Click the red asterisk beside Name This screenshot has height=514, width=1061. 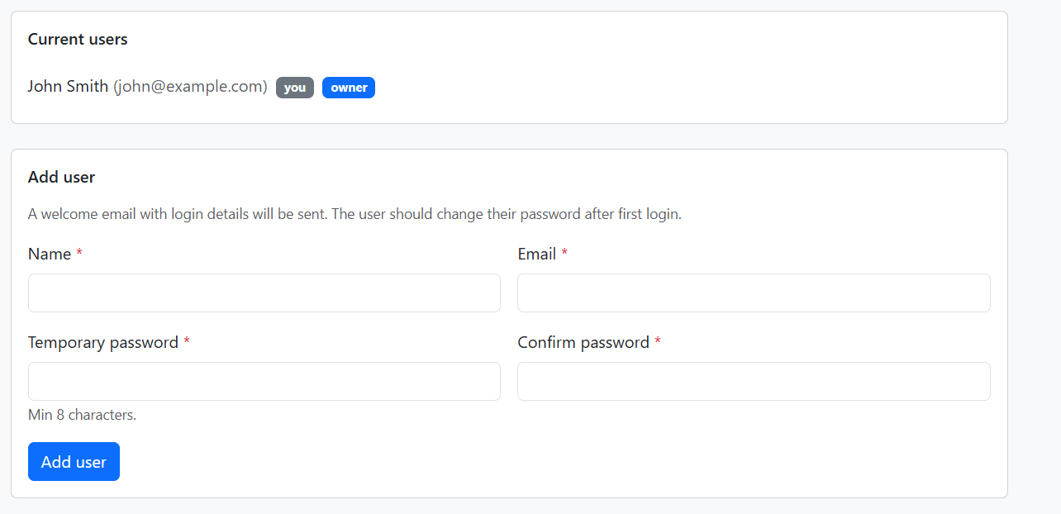[x=79, y=254]
